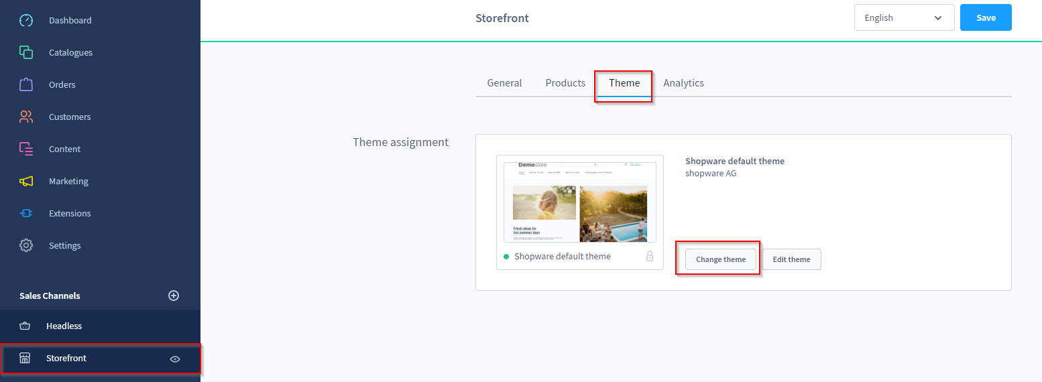Click the Settings gear icon
This screenshot has height=382, width=1042.
point(26,245)
